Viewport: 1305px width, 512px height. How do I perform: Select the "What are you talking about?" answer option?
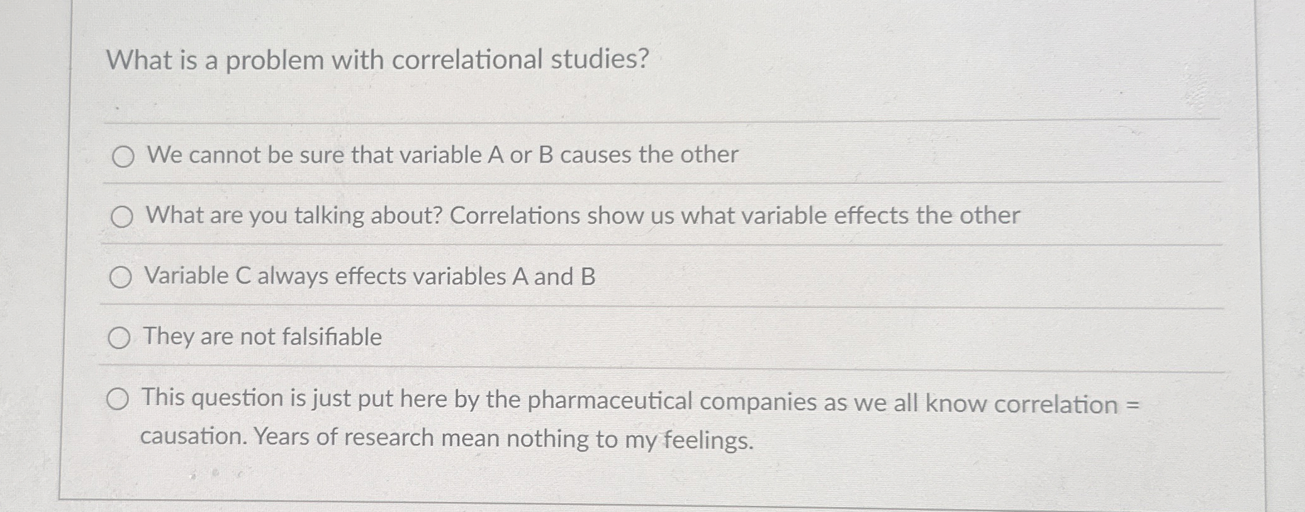click(123, 217)
